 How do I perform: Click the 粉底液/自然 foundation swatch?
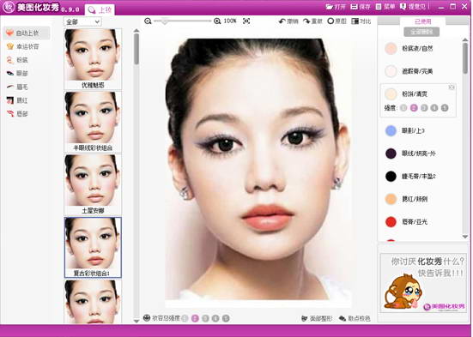point(391,49)
